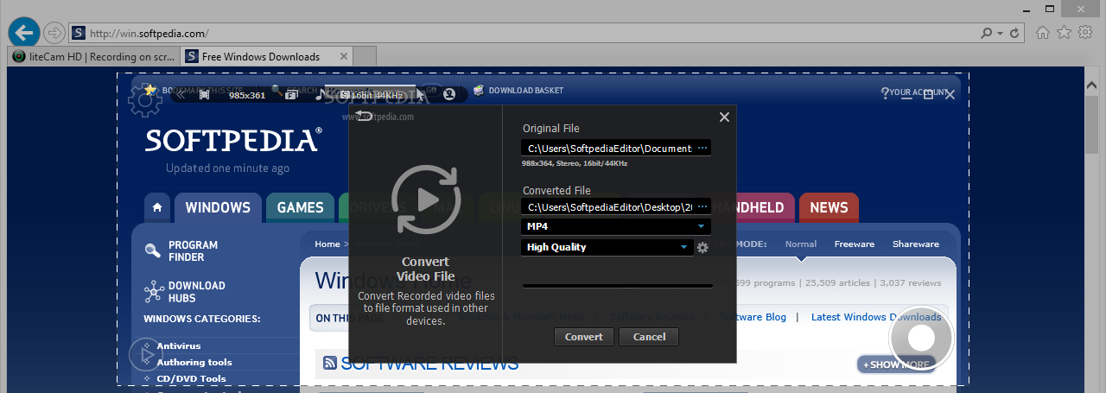Click the Home breadcrumb link
This screenshot has height=393, width=1106.
pos(327,244)
